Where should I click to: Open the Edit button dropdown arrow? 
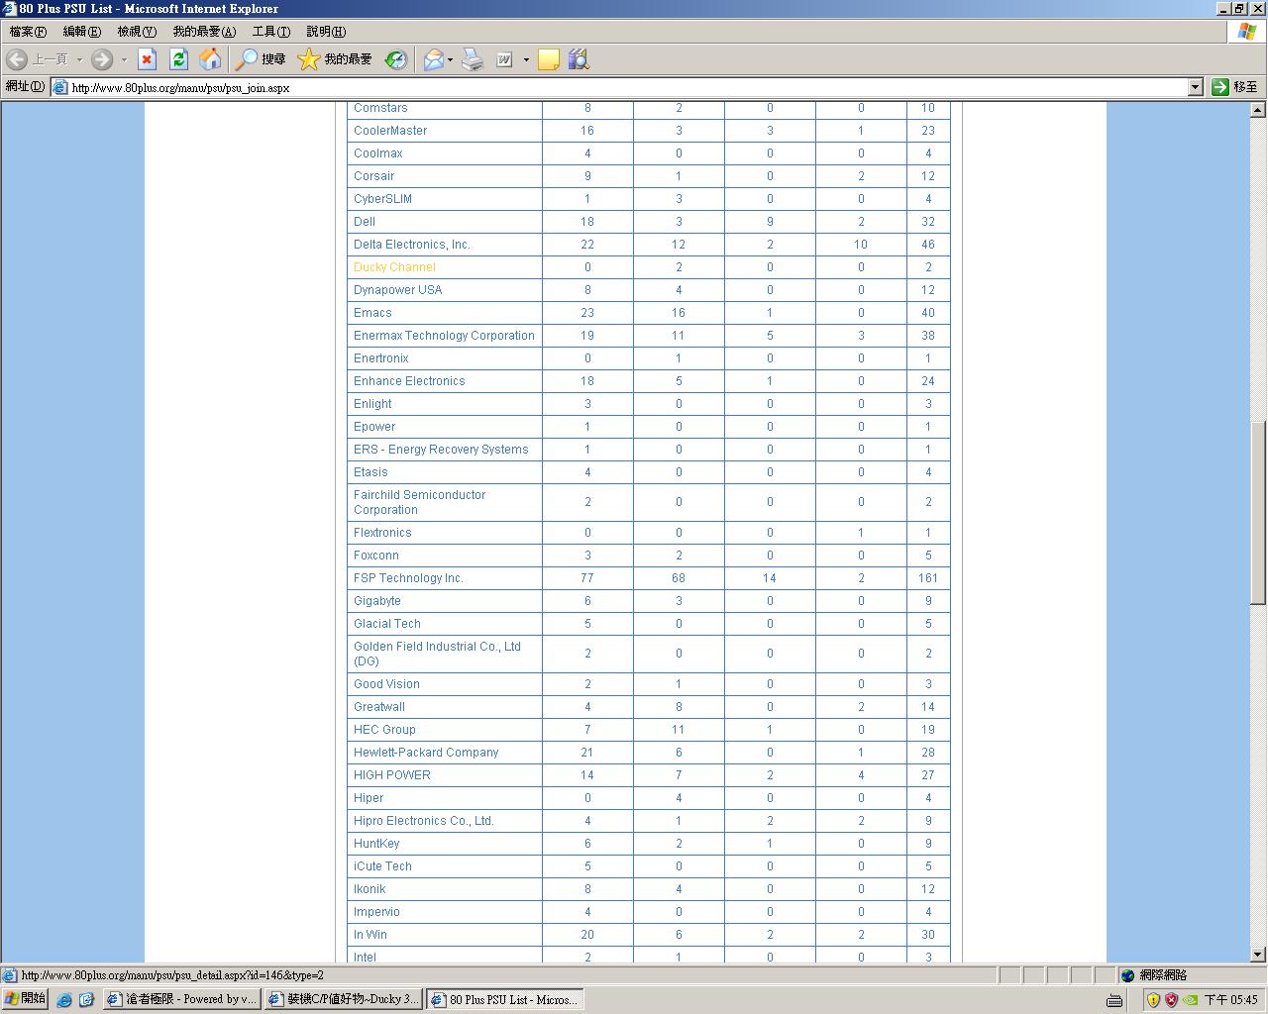526,59
